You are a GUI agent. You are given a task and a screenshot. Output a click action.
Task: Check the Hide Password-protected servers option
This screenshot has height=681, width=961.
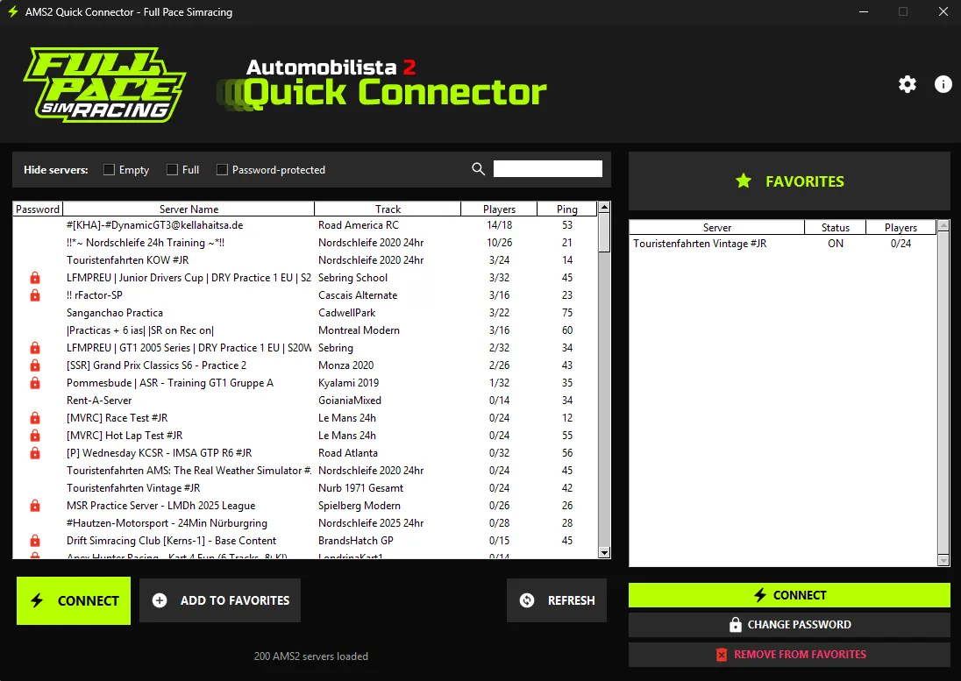pyautogui.click(x=223, y=170)
